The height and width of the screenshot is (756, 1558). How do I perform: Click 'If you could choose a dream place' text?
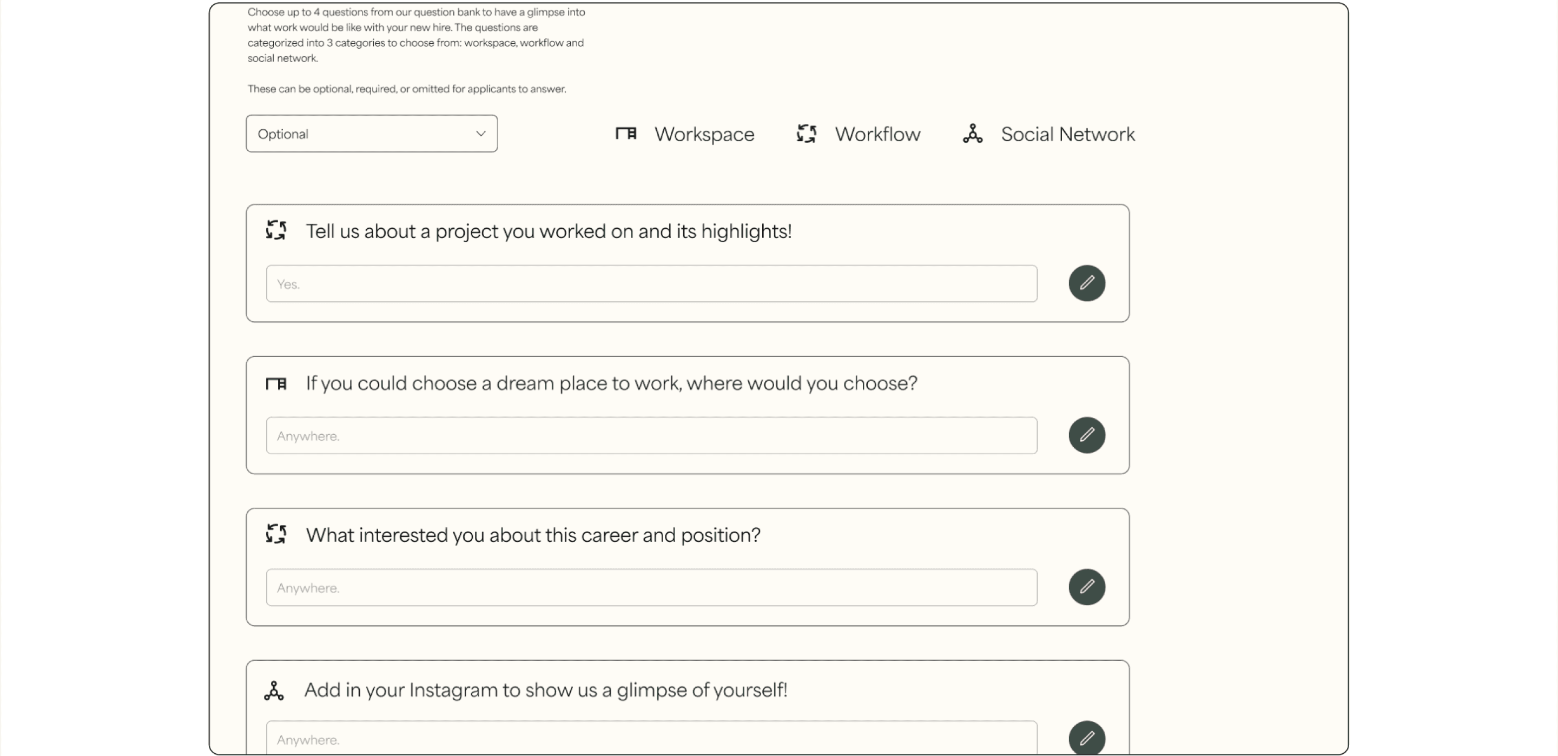(611, 383)
